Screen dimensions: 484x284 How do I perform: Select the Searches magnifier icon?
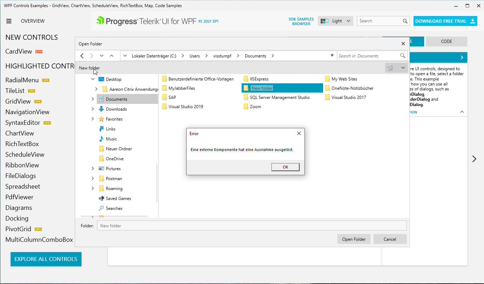pos(101,208)
